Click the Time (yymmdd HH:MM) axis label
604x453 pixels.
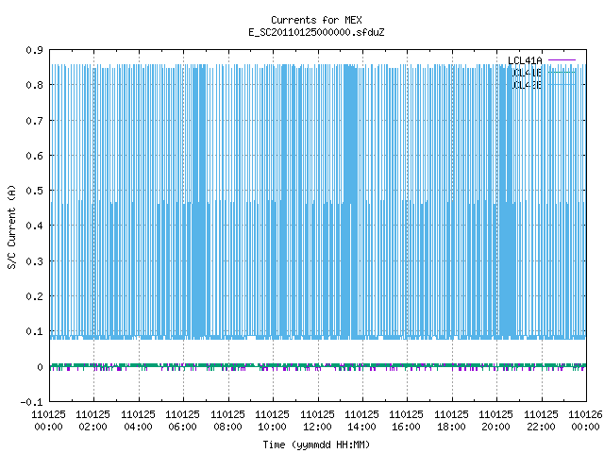pos(316,445)
